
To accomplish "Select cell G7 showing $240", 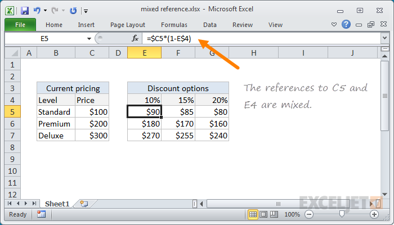I will (212, 136).
